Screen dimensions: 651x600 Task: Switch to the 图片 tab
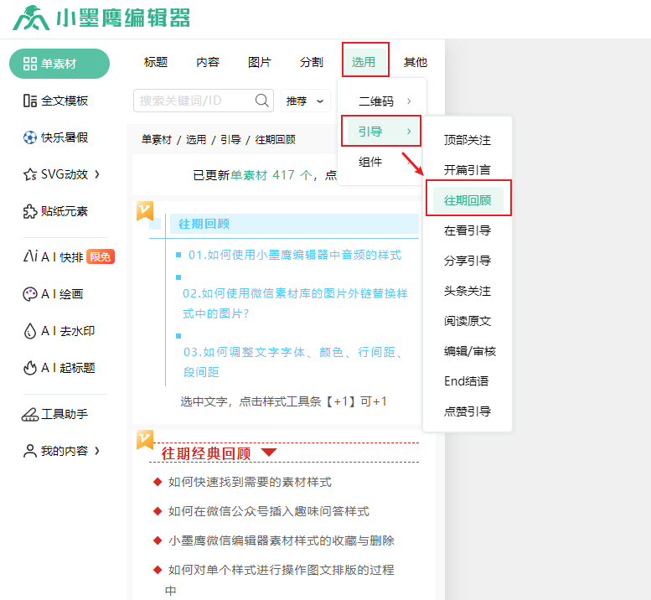click(x=260, y=62)
